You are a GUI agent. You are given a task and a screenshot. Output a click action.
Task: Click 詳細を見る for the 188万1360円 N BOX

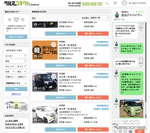(x=61, y=129)
